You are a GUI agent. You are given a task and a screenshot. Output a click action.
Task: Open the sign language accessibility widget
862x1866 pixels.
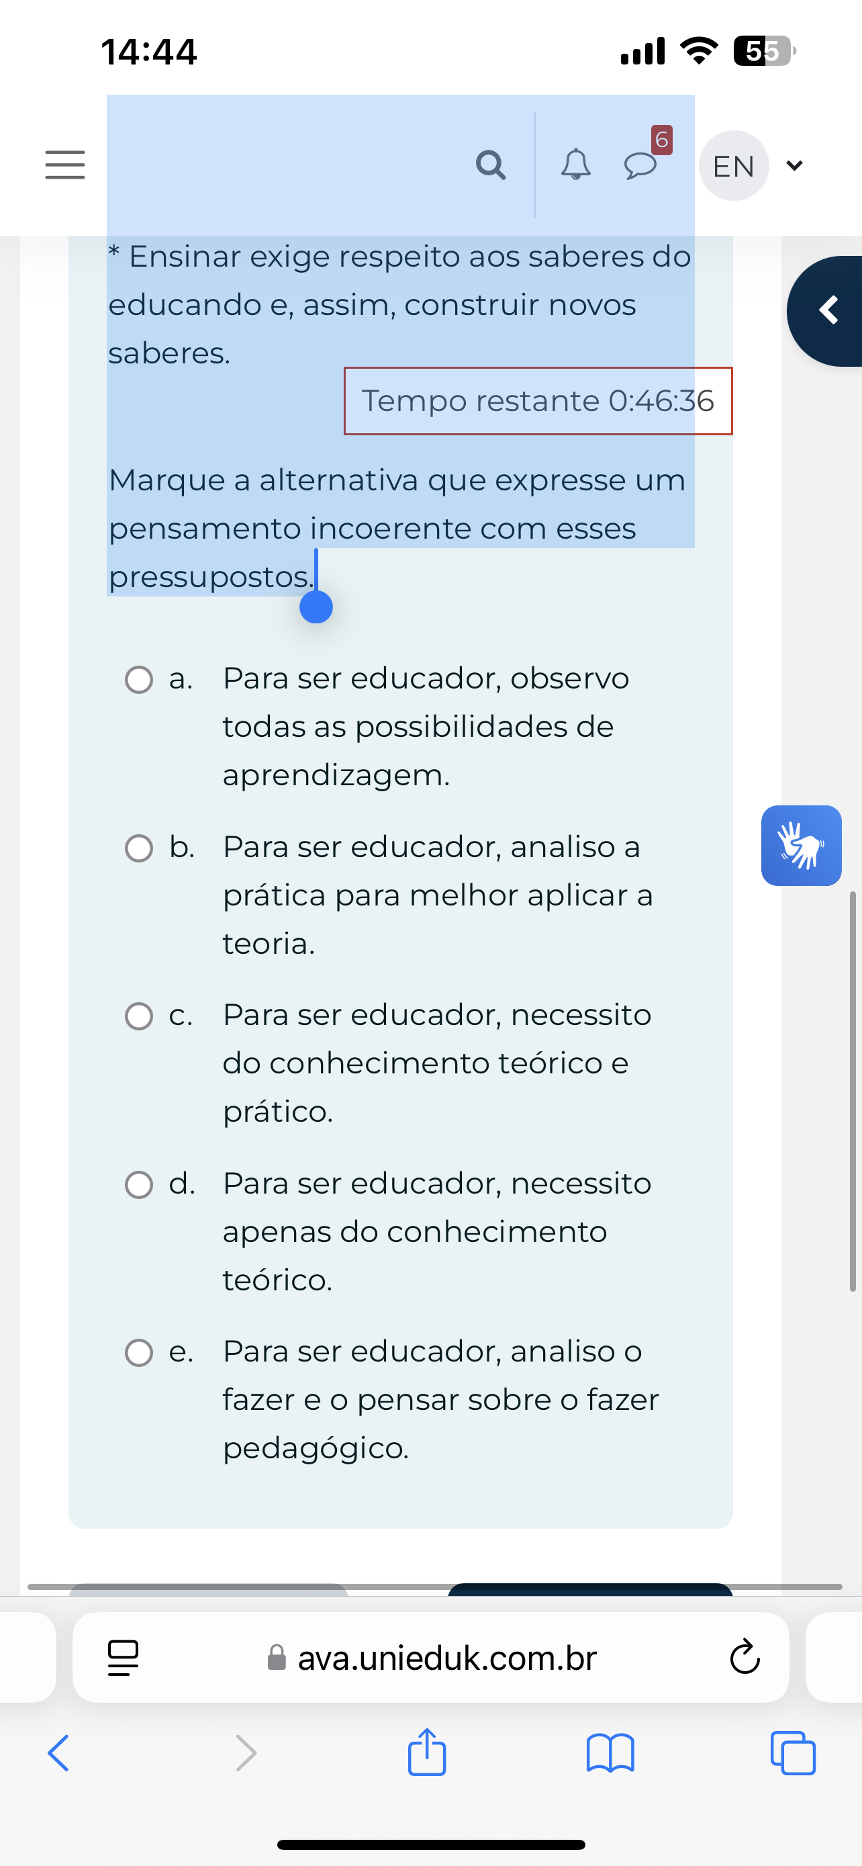pyautogui.click(x=800, y=846)
